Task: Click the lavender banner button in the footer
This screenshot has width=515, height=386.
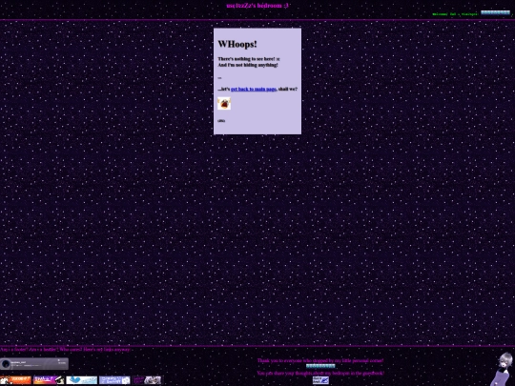Action: (x=114, y=380)
